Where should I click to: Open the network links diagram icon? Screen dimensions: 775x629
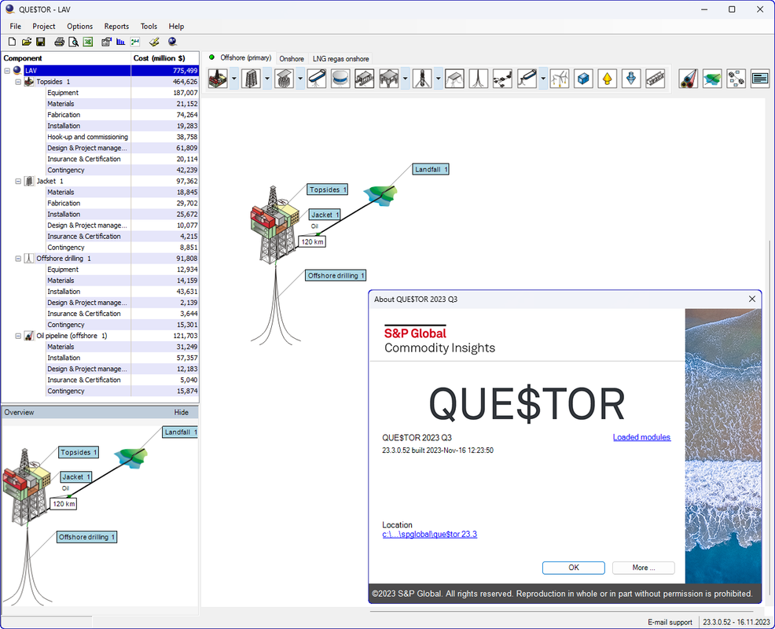tap(736, 79)
